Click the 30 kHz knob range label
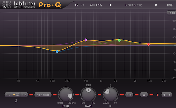This screenshot has height=108, width=176. coord(72,103)
